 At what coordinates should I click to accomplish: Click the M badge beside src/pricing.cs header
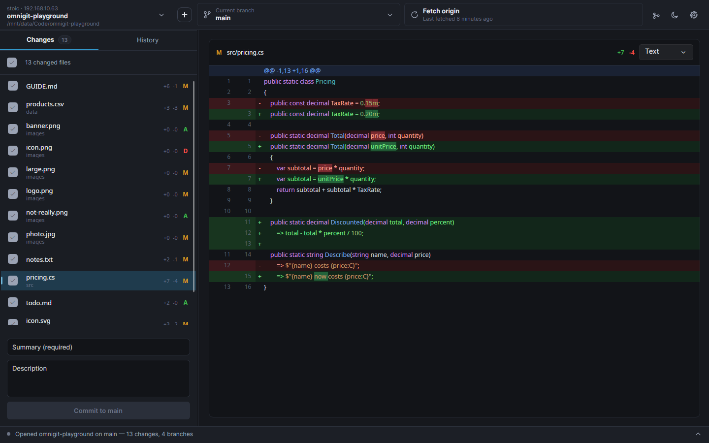[x=219, y=53]
